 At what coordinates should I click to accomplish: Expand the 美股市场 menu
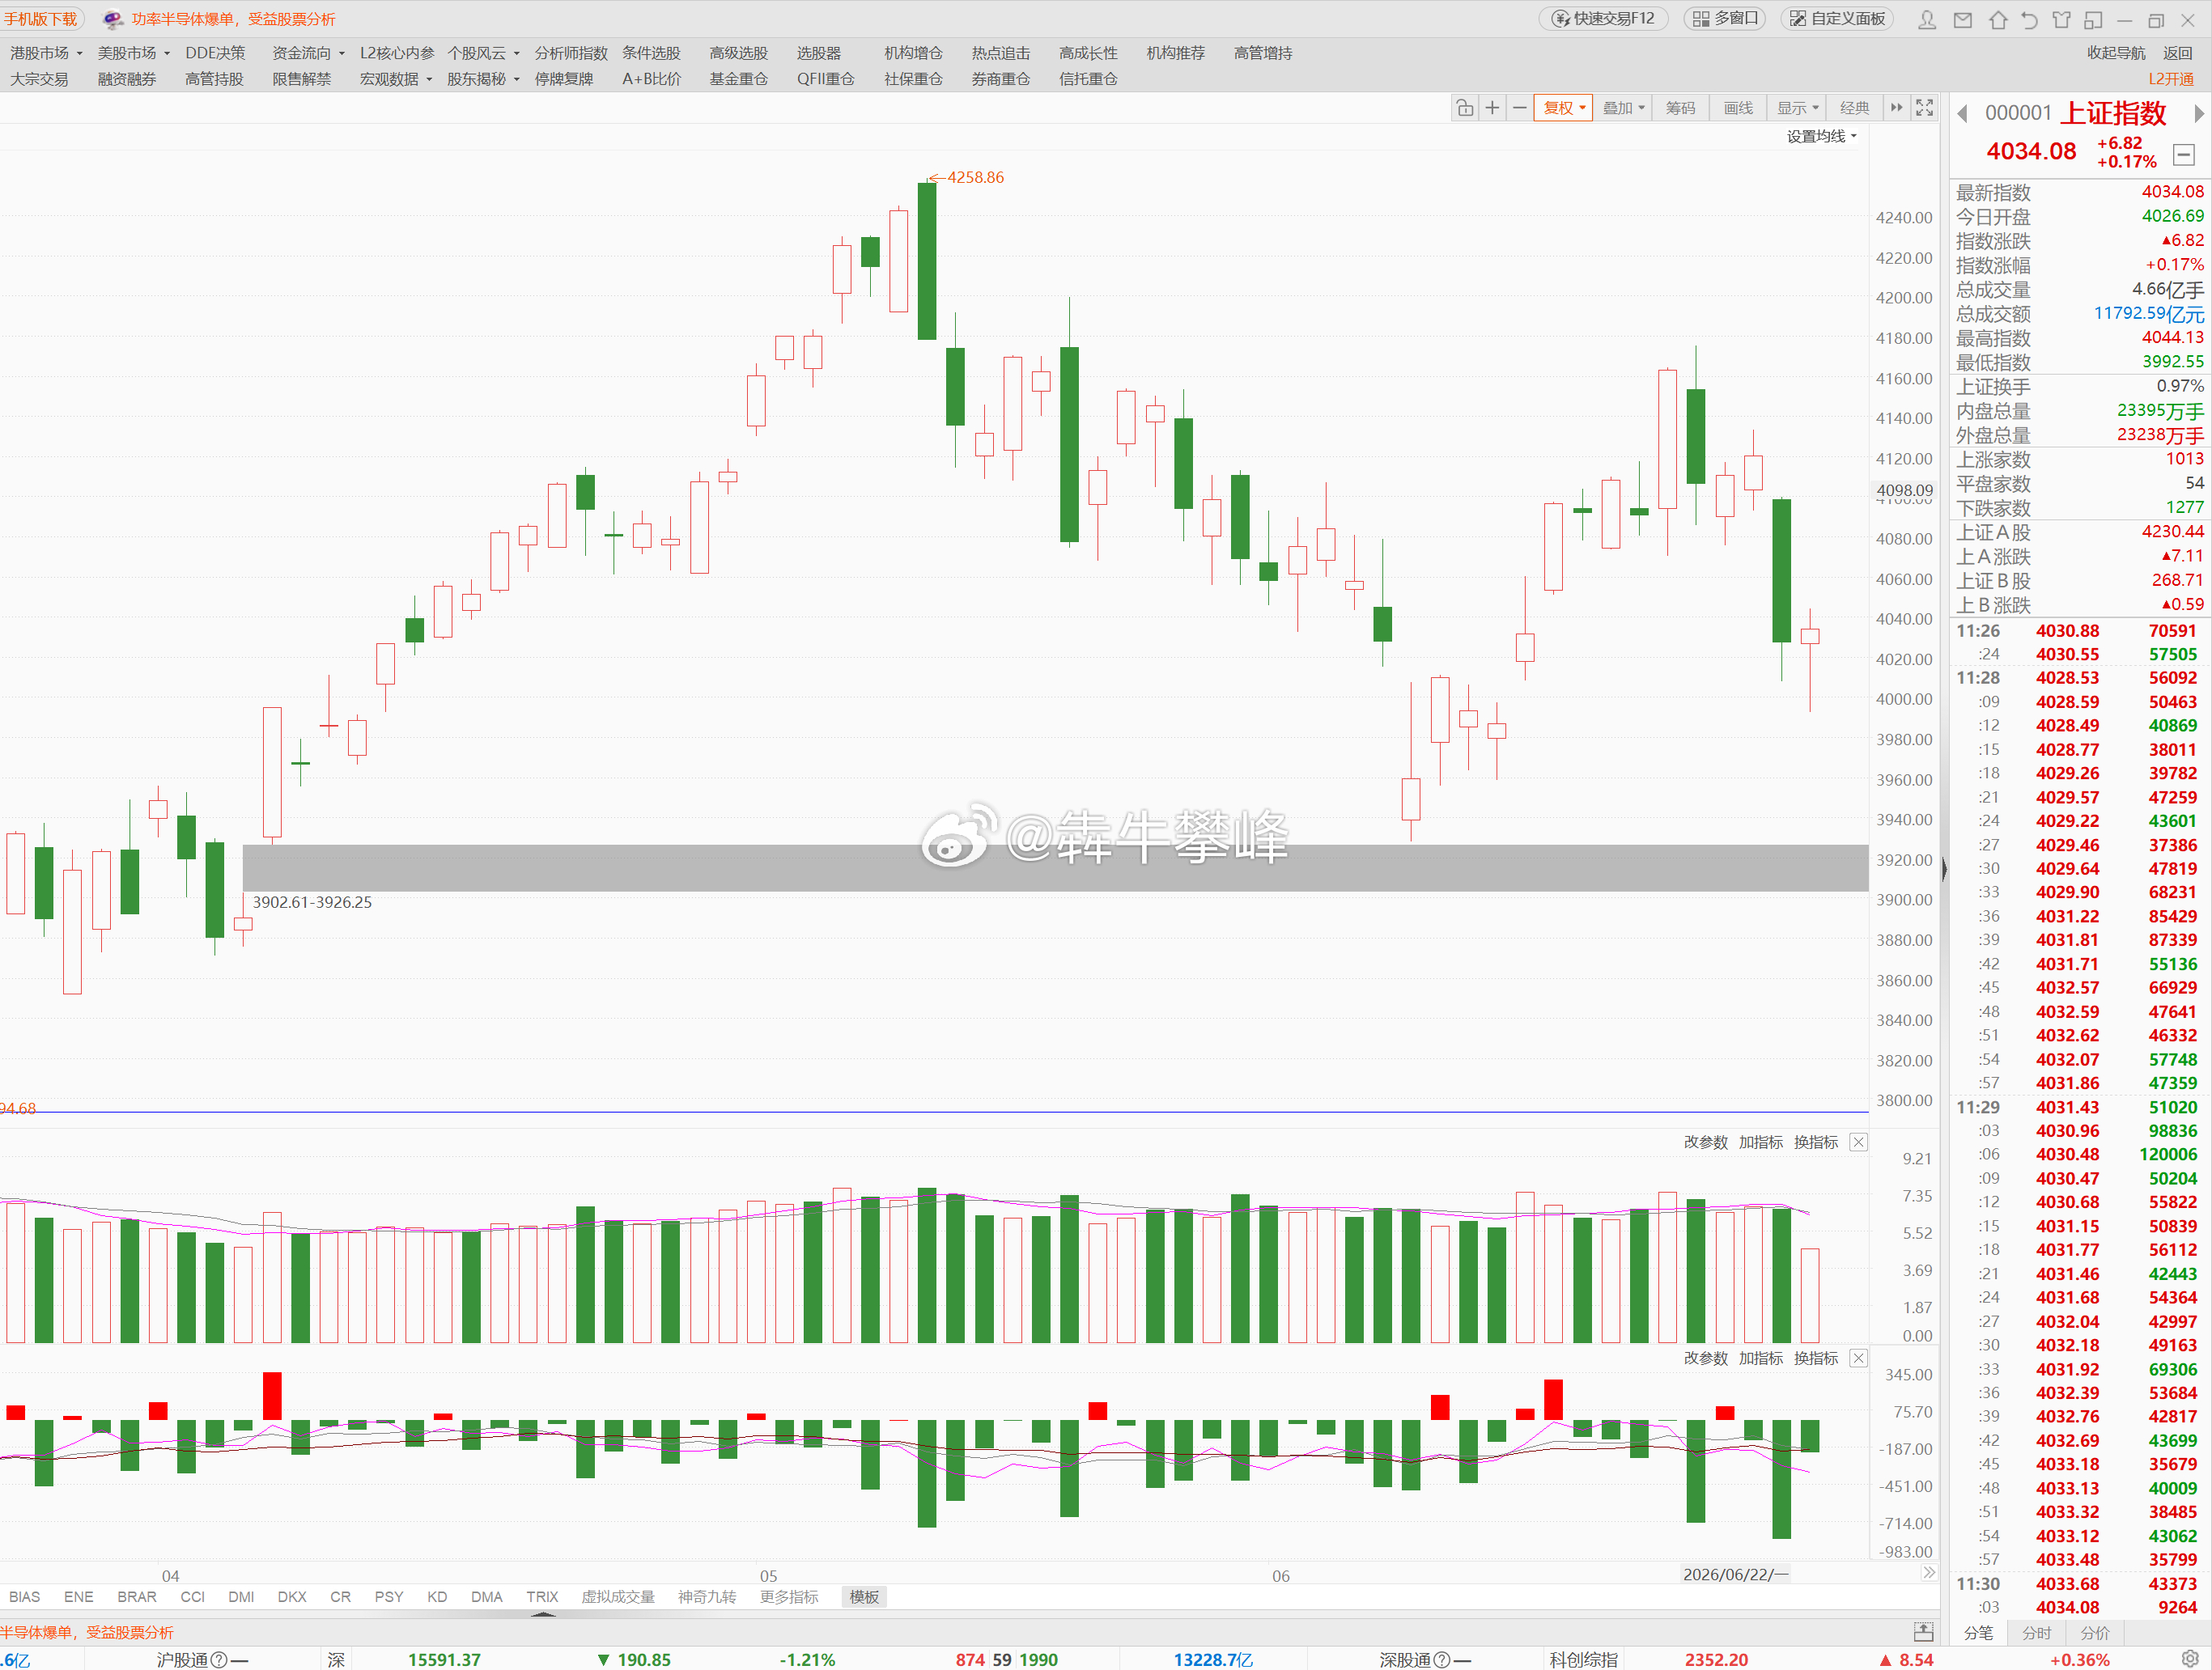[x=134, y=53]
